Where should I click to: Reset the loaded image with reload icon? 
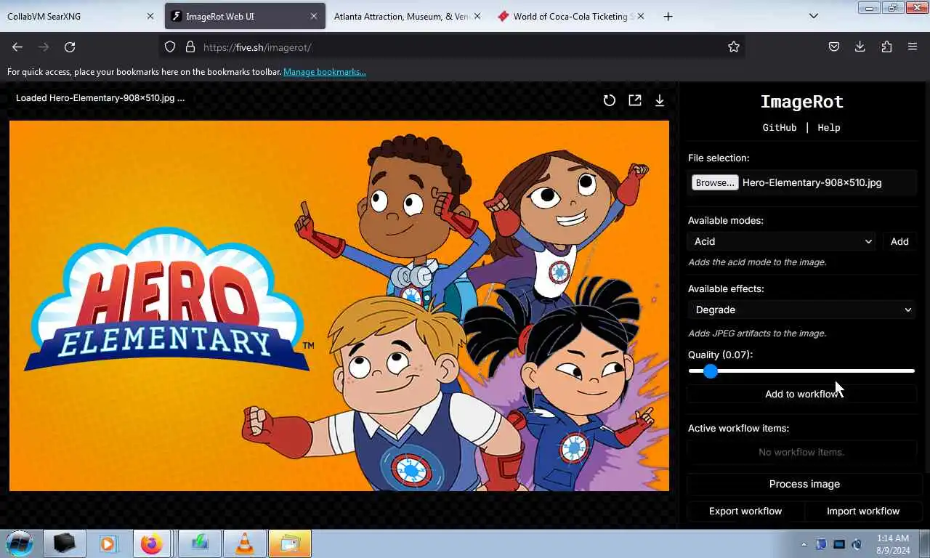tap(610, 100)
